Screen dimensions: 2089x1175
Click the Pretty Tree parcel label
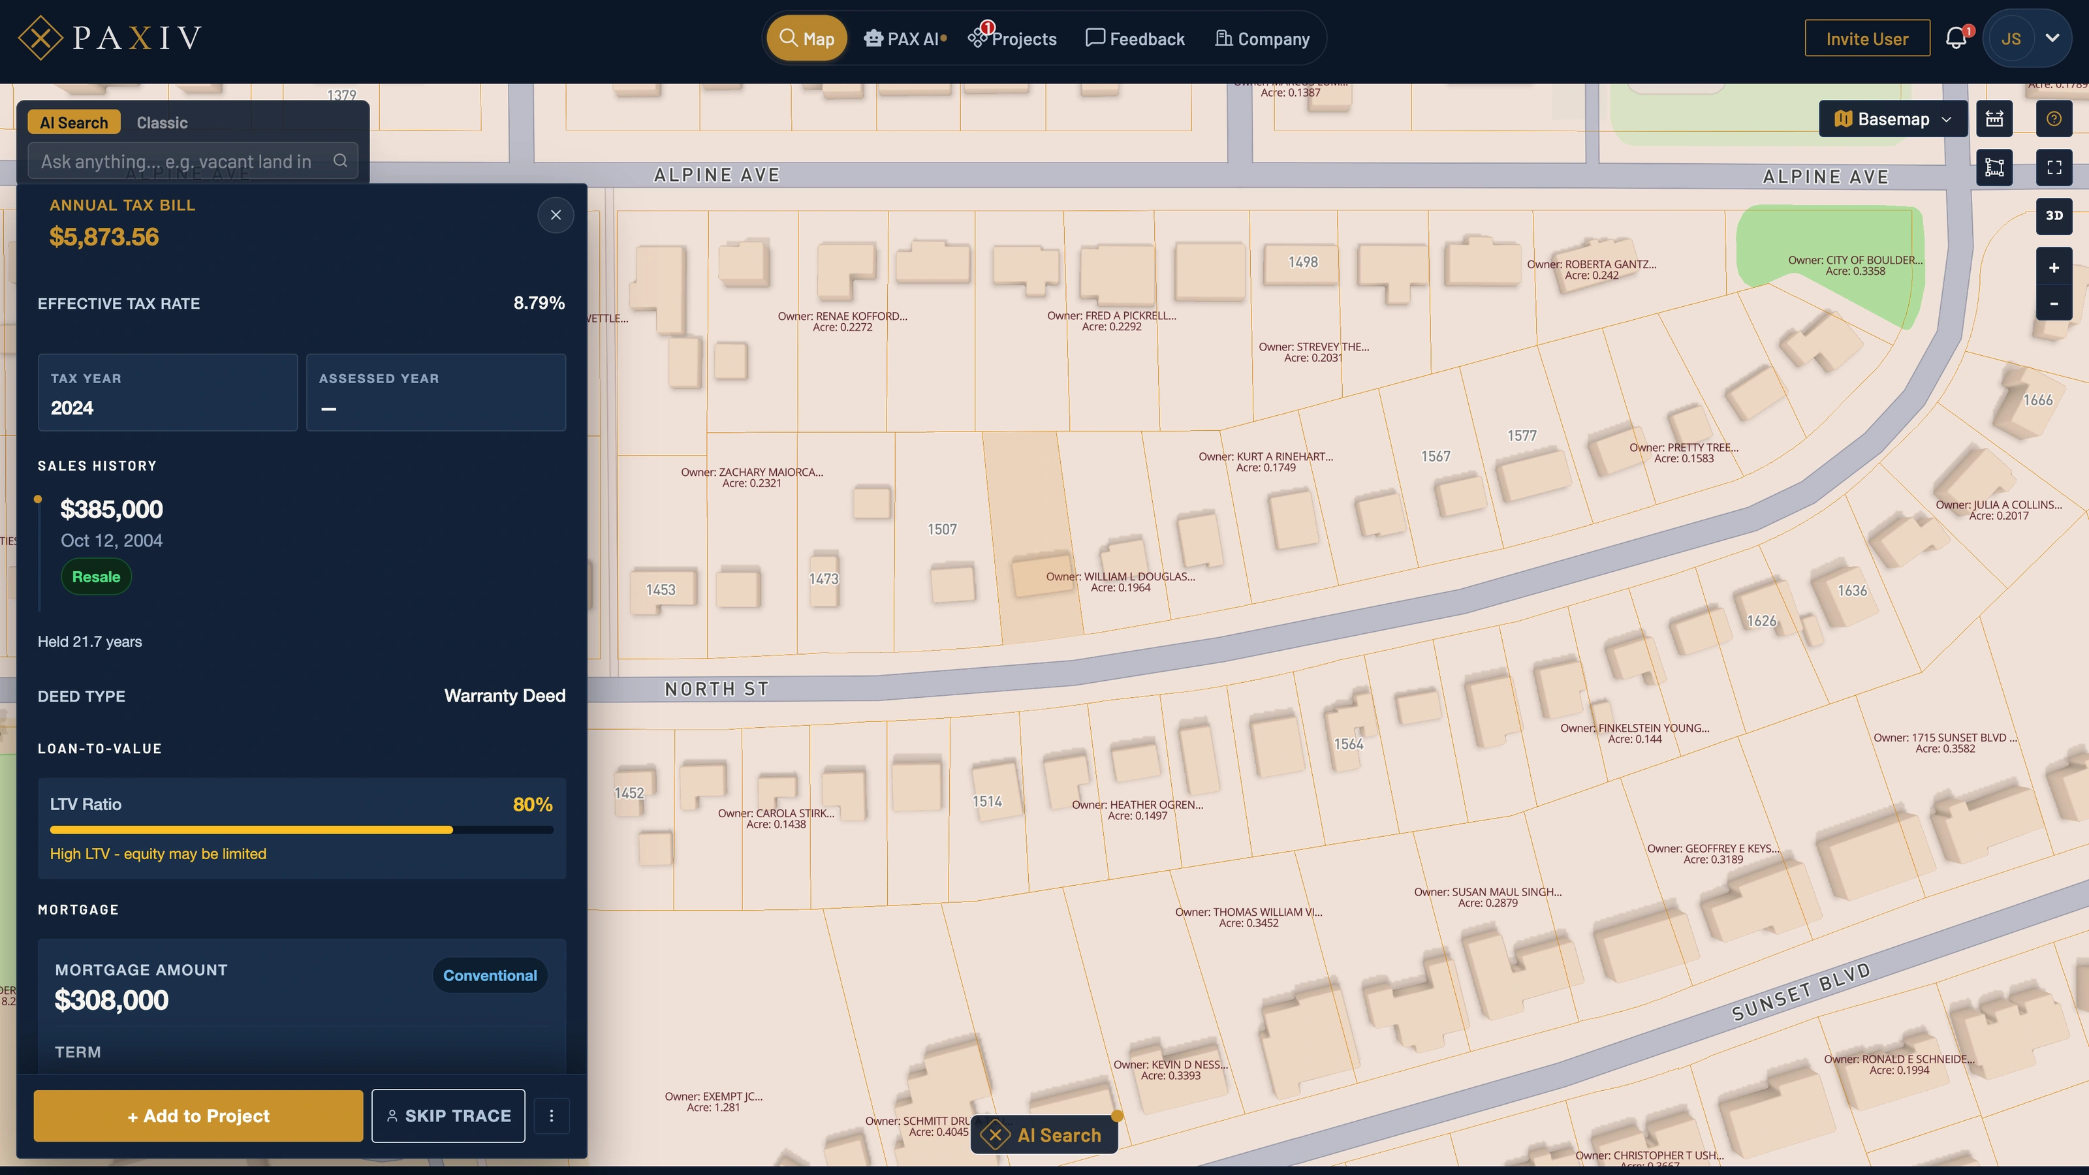pos(1684,452)
